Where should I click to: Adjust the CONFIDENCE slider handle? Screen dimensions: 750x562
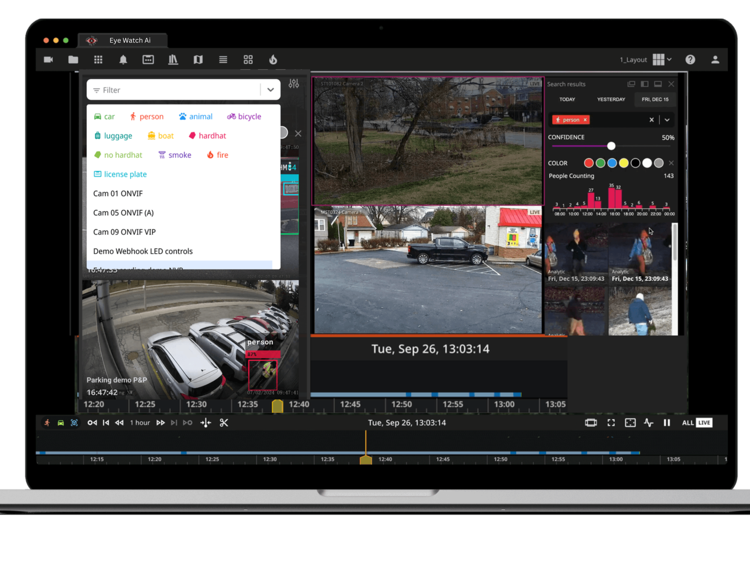[x=611, y=146]
